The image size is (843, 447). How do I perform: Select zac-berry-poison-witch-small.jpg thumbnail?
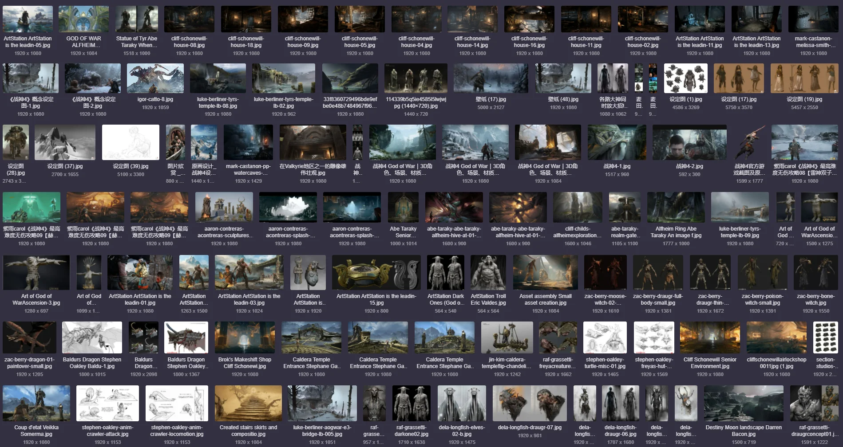tap(762, 272)
